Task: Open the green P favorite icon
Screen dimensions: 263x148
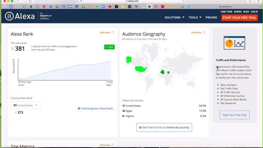Action: pyautogui.click(x=83, y=7)
